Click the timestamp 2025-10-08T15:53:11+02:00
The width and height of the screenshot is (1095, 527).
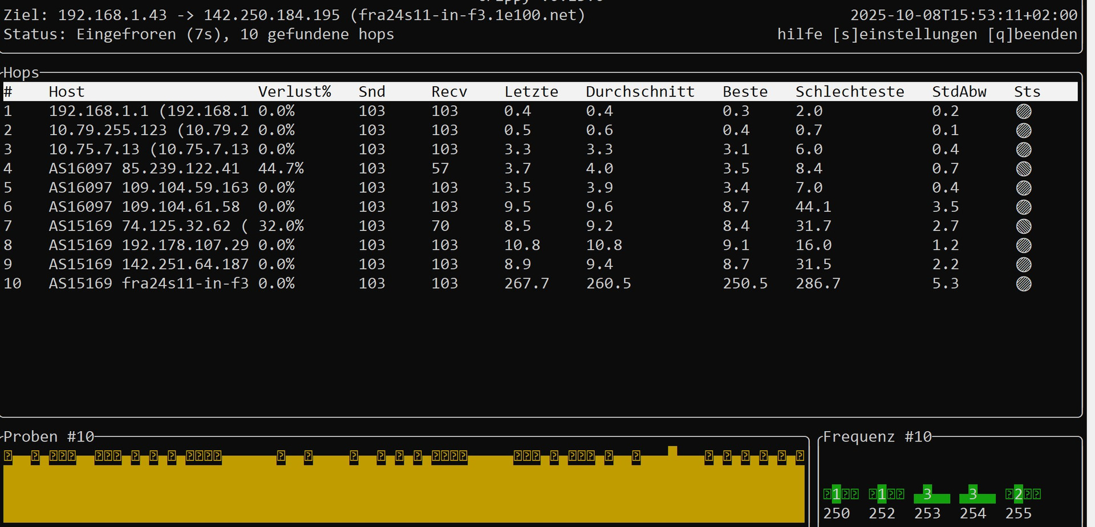click(x=964, y=15)
